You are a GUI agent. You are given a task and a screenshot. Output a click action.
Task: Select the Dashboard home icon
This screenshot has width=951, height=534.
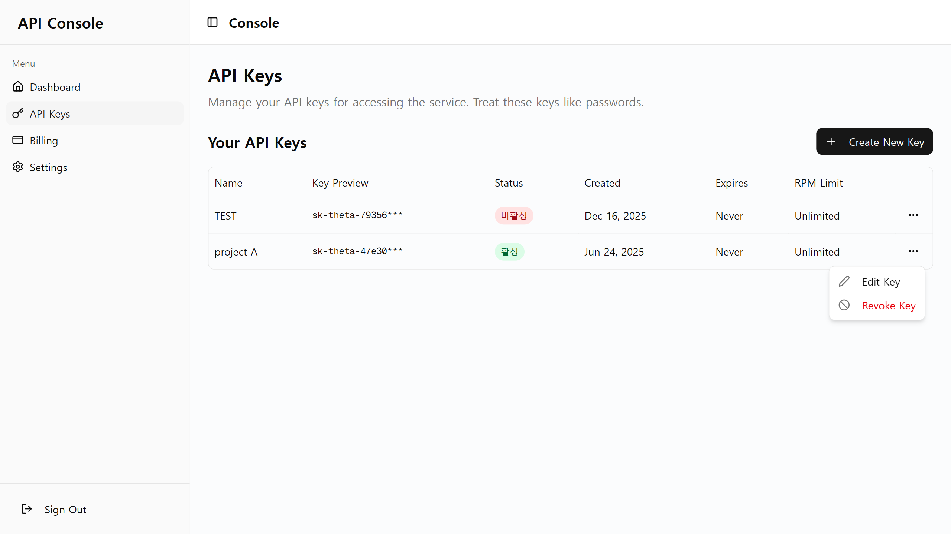(18, 86)
